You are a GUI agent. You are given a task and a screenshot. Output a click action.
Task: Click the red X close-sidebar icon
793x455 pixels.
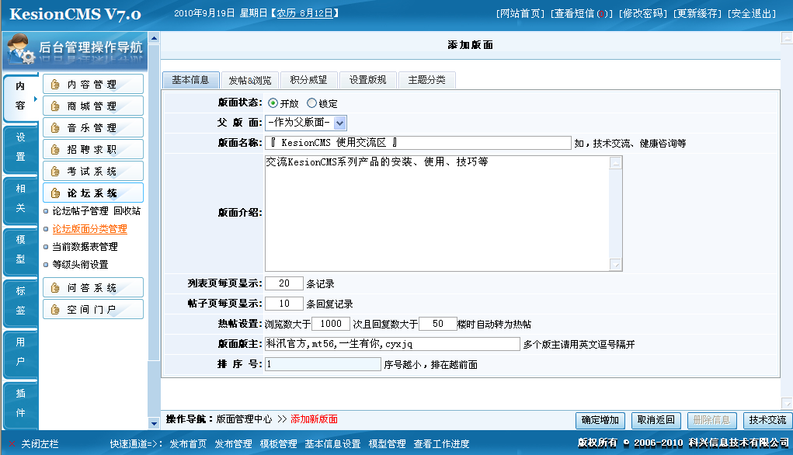tap(12, 444)
